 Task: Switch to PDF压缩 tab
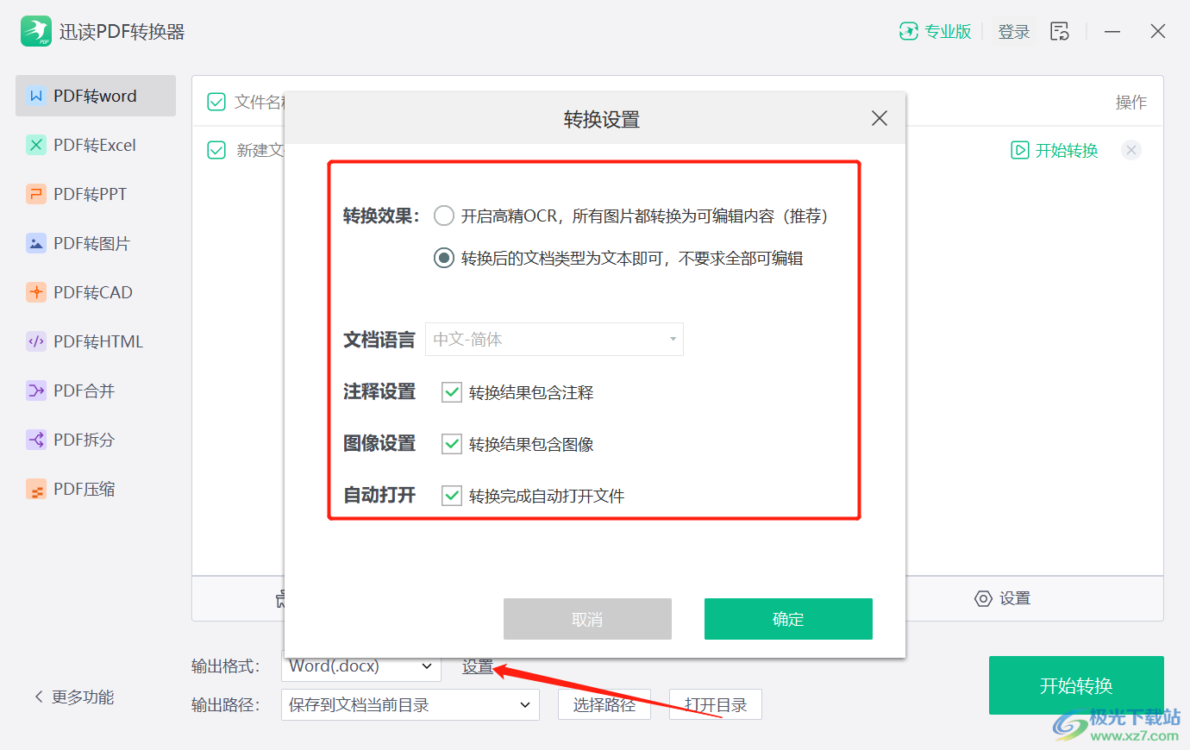[x=96, y=489]
